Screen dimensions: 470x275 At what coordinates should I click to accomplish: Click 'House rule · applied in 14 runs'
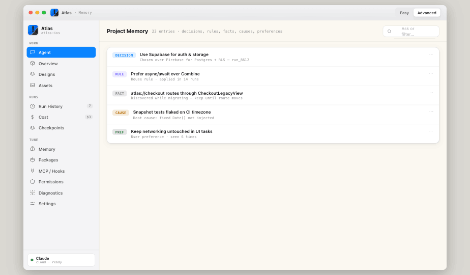(x=165, y=79)
